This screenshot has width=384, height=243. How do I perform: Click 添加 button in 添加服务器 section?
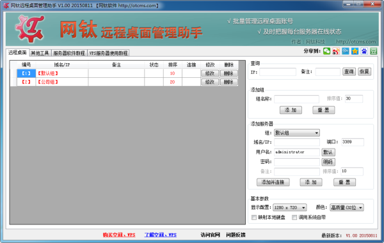pyautogui.click(x=311, y=182)
